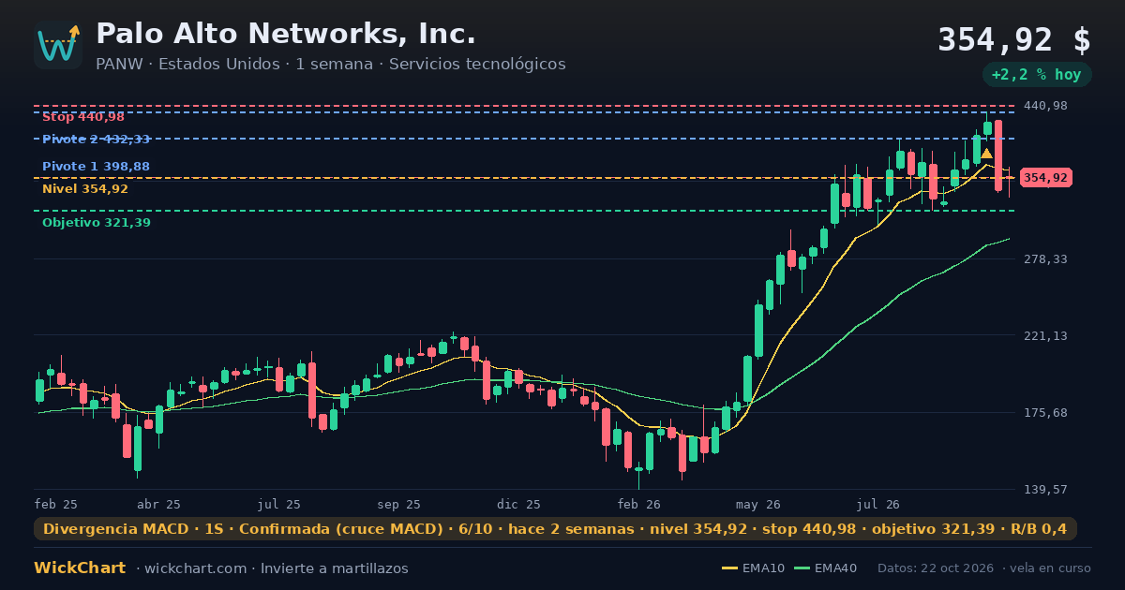Screen dimensions: 1125x590
Task: Click the Pivote 2 432,33 label
Action: (x=96, y=140)
